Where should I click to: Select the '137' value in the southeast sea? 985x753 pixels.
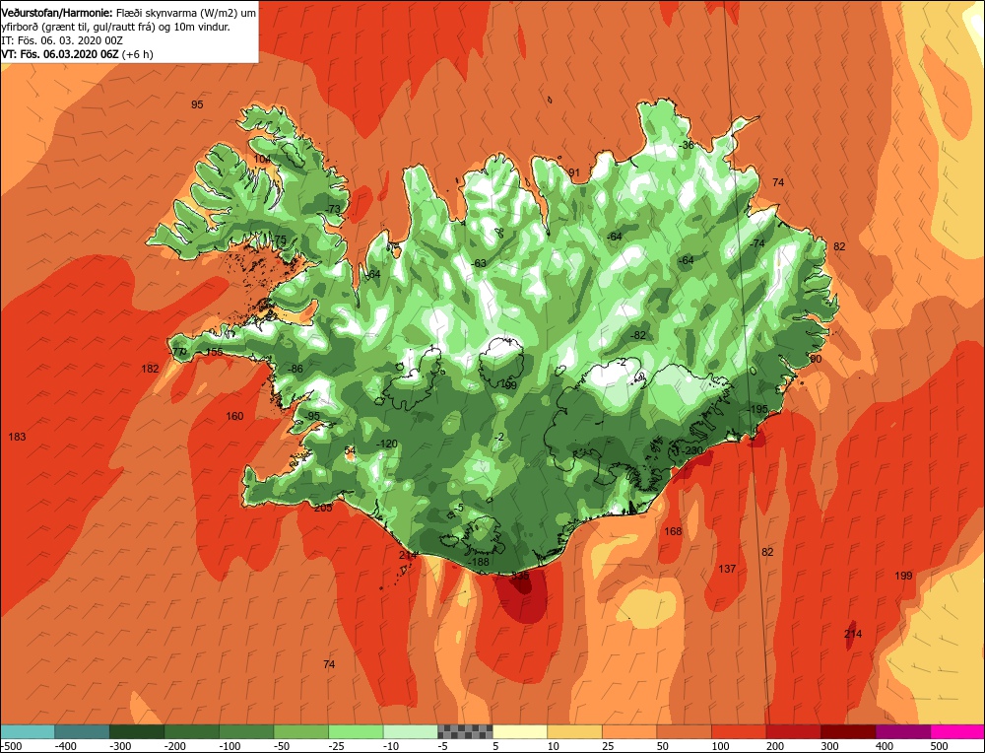(x=727, y=569)
